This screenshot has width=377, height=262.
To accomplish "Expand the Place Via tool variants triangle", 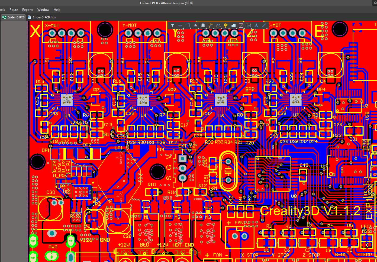I will tap(229, 28).
